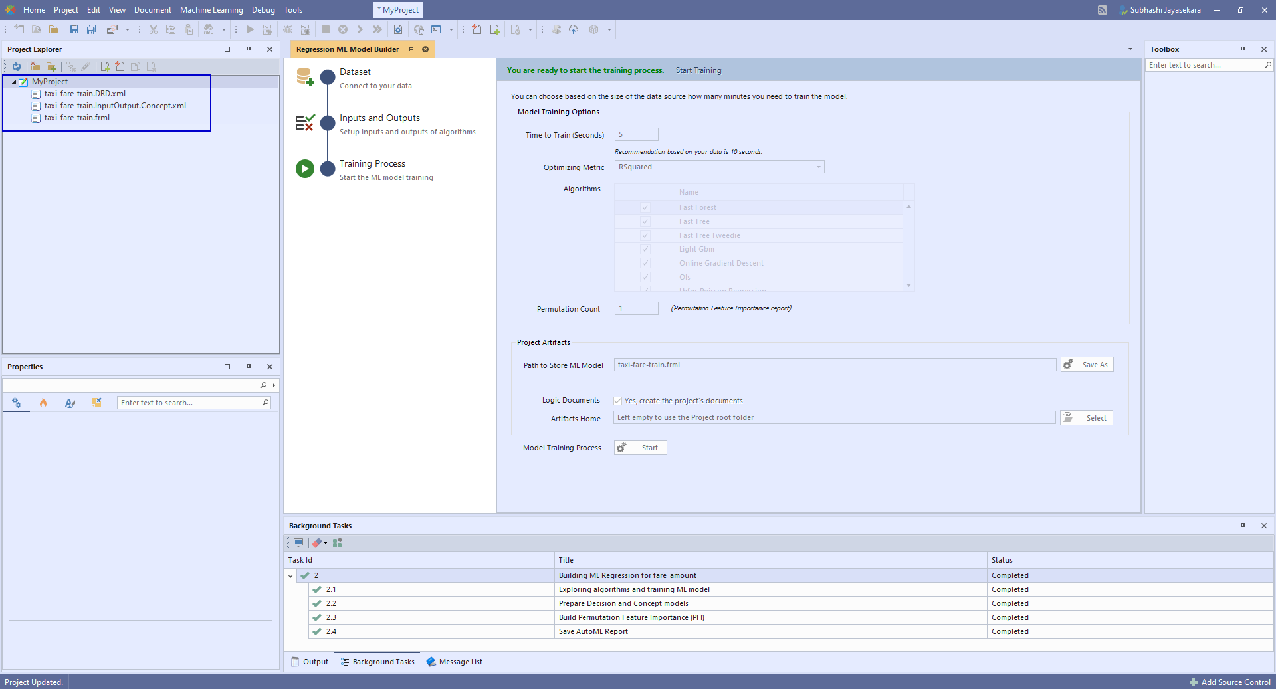Open the Optimizing Metric RSquared dropdown
This screenshot has height=689, width=1276.
[719, 167]
